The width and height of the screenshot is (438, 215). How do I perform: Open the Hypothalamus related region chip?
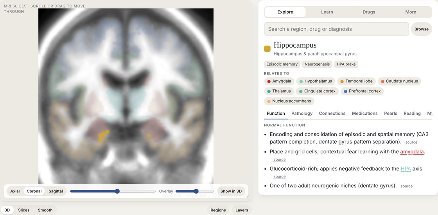(316, 82)
